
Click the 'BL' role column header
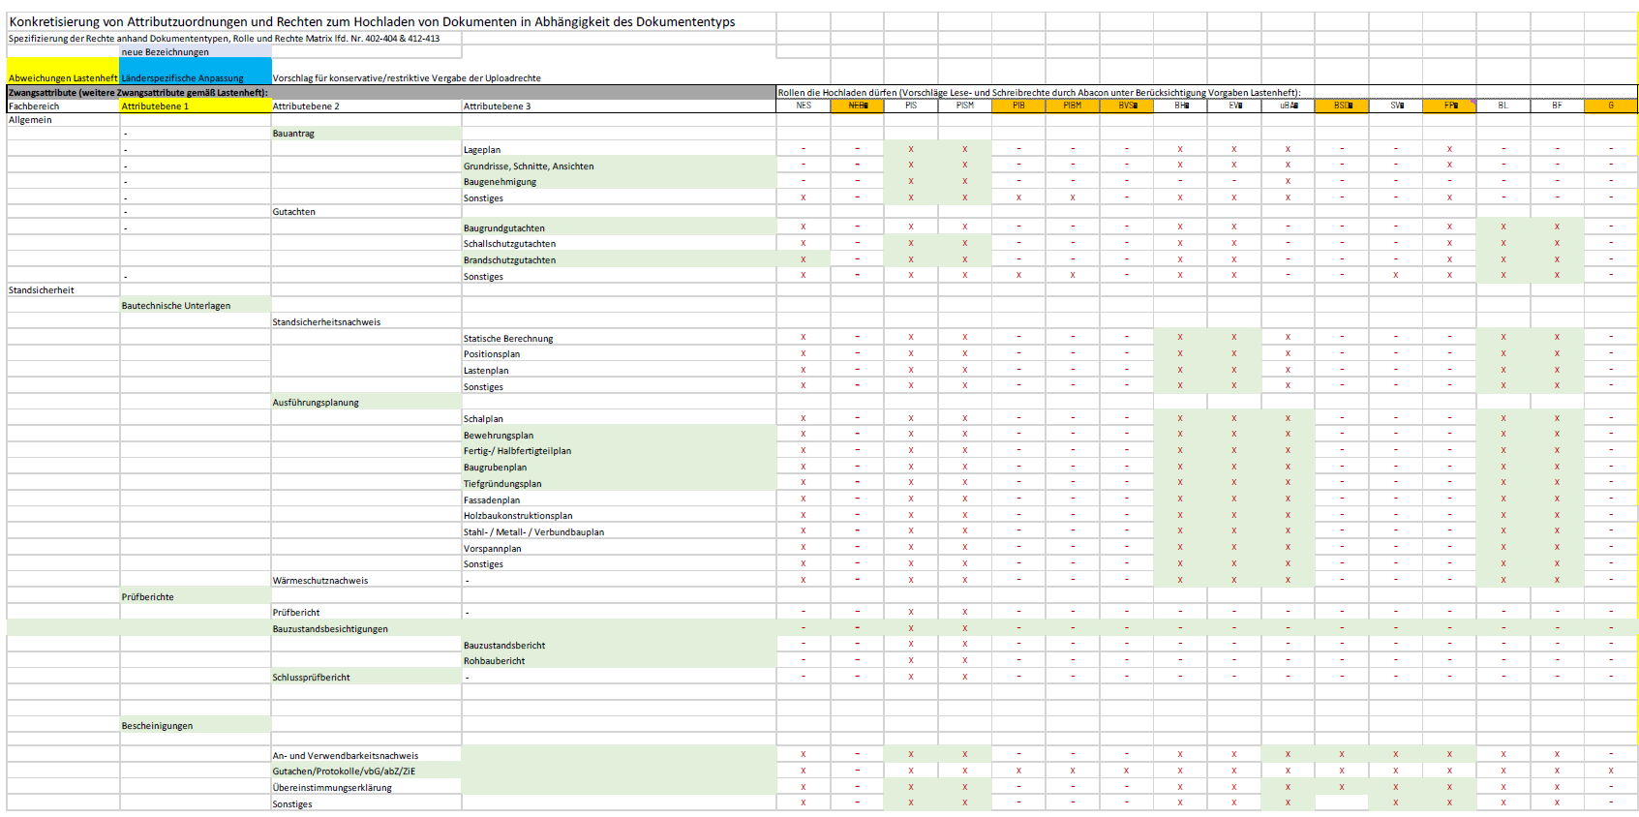point(1503,106)
